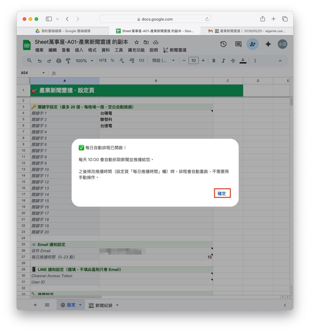
Task: Open the custom 新聞雷達 menu
Action: pos(175,50)
